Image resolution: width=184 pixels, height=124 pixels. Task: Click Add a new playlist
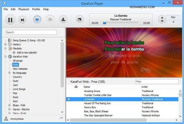pyautogui.click(x=27, y=53)
